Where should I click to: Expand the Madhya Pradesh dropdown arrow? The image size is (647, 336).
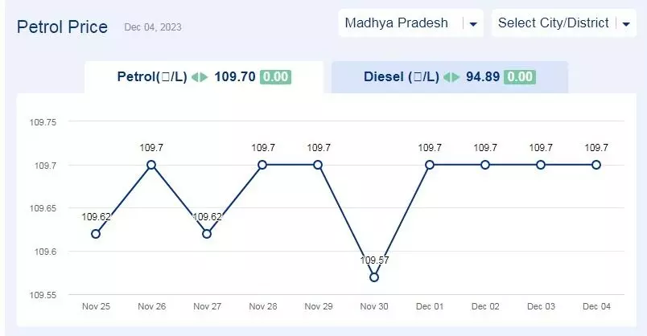473,24
